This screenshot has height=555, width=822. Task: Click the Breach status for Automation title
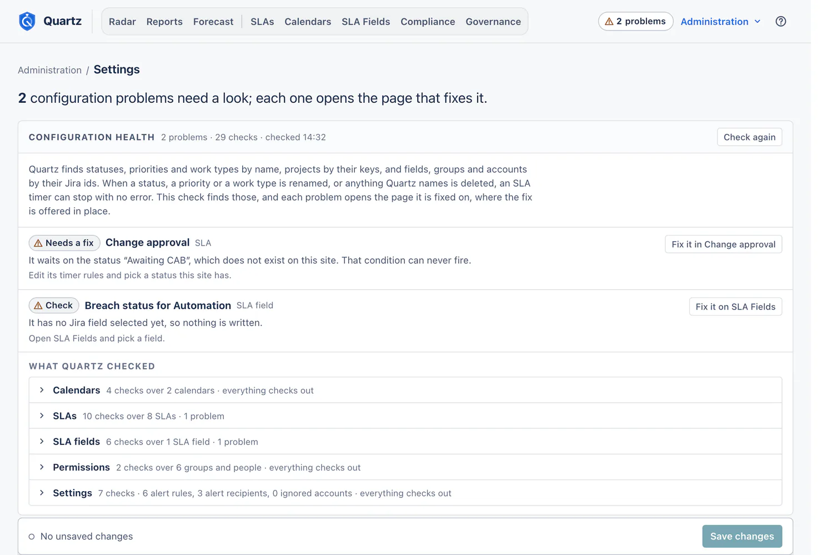tap(158, 306)
